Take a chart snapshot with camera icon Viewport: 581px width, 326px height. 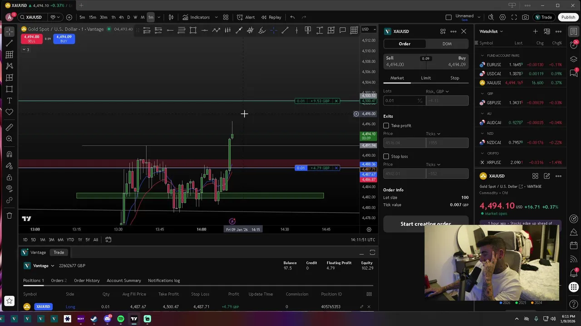(525, 17)
